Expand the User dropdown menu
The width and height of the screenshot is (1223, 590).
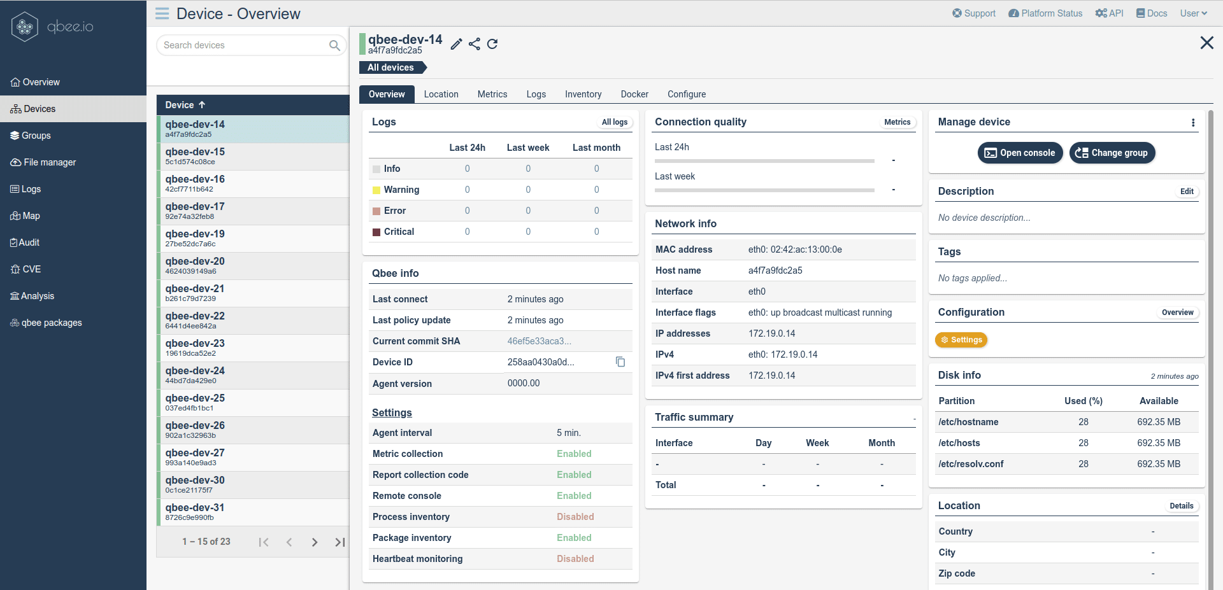point(1194,13)
